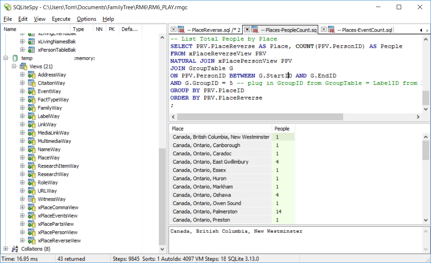The image size is (431, 263).
Task: Click the Collations sort icon
Action: point(15,249)
